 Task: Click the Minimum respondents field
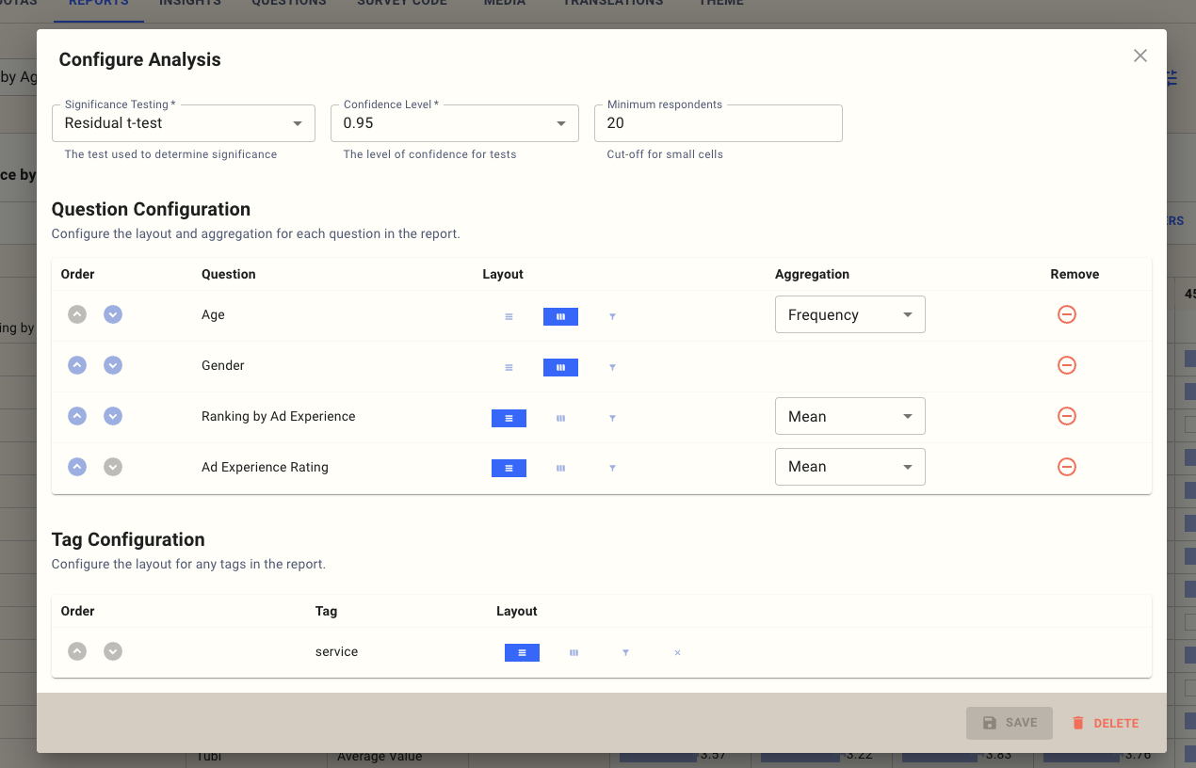point(718,123)
